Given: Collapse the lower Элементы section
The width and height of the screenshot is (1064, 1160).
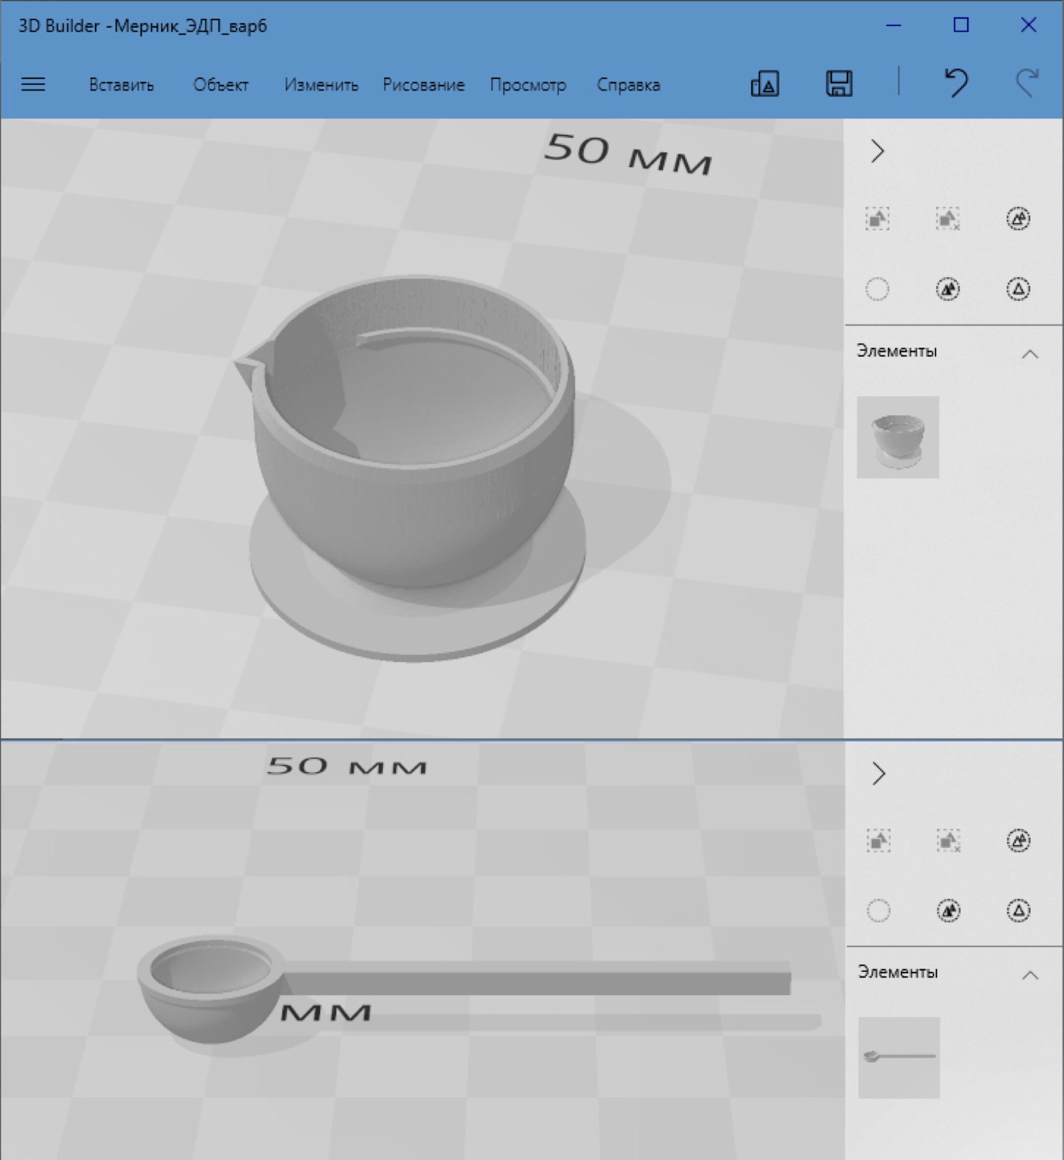Looking at the screenshot, I should click(x=1030, y=976).
